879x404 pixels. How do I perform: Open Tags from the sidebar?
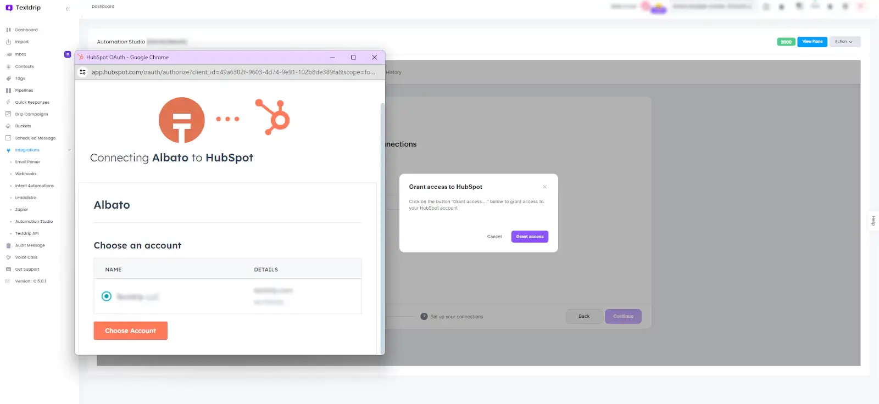20,78
